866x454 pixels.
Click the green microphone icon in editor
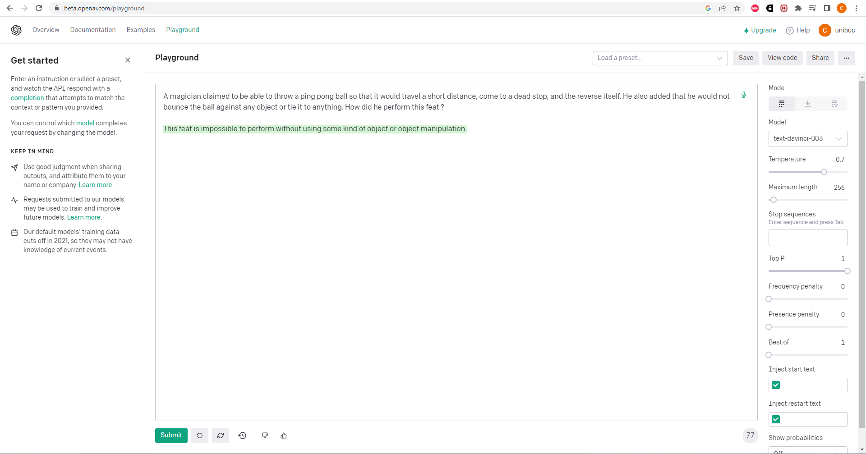click(744, 95)
